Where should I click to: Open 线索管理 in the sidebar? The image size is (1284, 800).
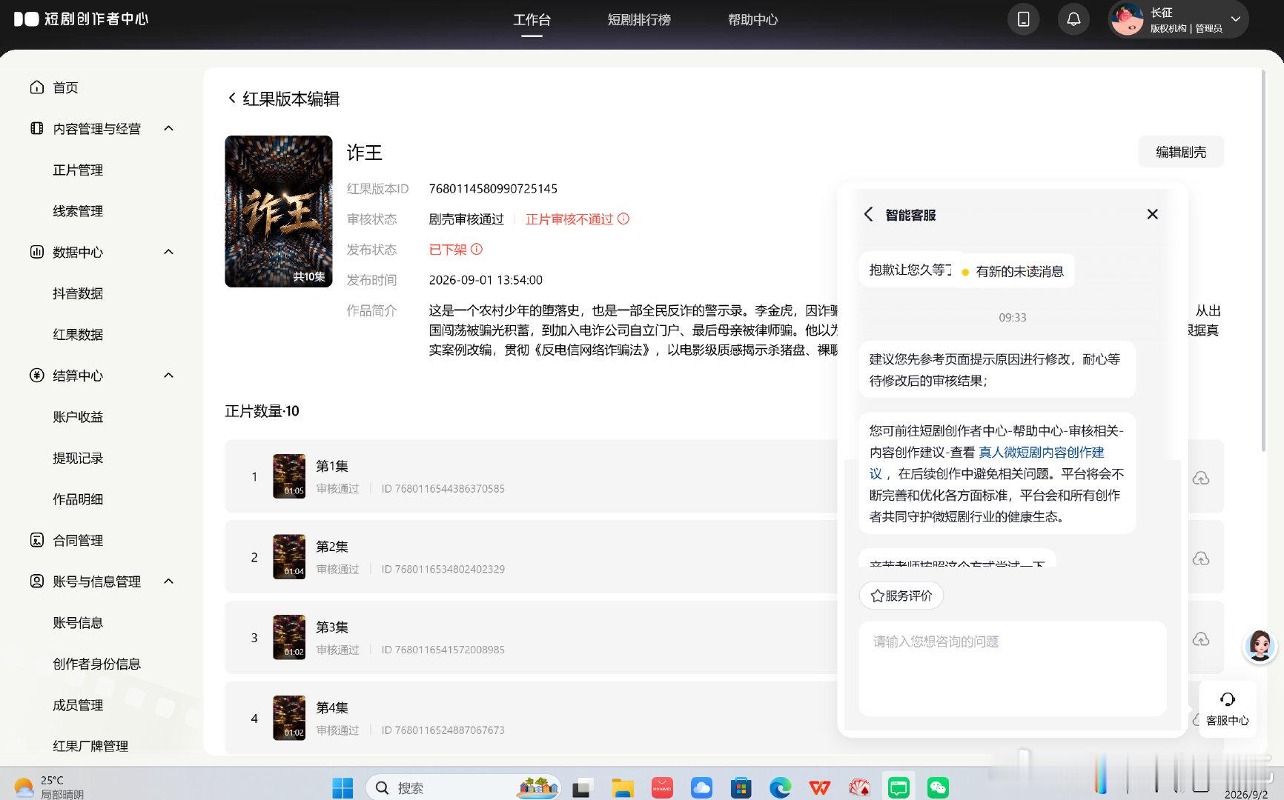(x=78, y=211)
